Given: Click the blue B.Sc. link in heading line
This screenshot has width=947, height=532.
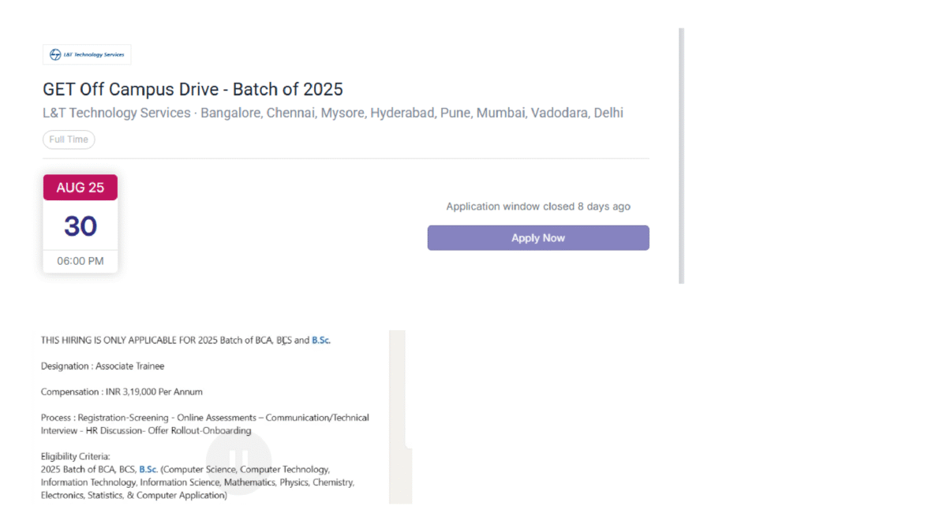Looking at the screenshot, I should coord(321,340).
